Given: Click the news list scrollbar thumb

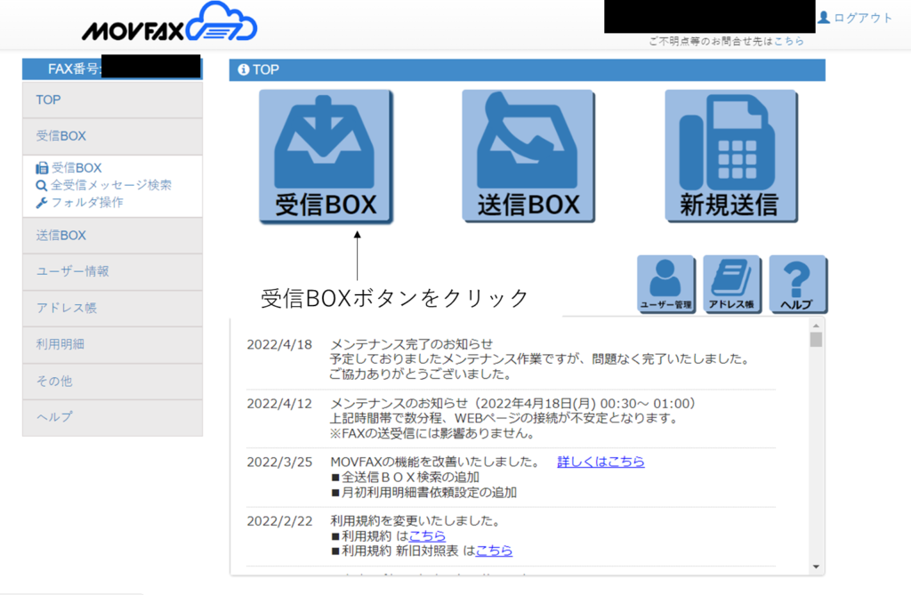Looking at the screenshot, I should pyautogui.click(x=817, y=340).
